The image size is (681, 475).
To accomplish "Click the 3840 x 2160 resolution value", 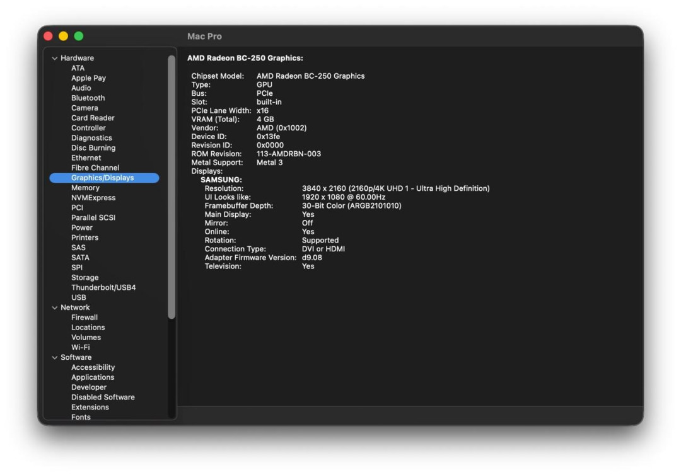I will [395, 188].
